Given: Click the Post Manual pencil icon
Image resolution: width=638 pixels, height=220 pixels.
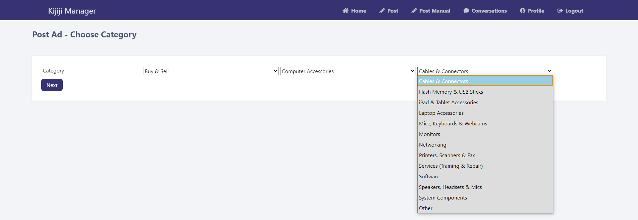Looking at the screenshot, I should (x=414, y=11).
